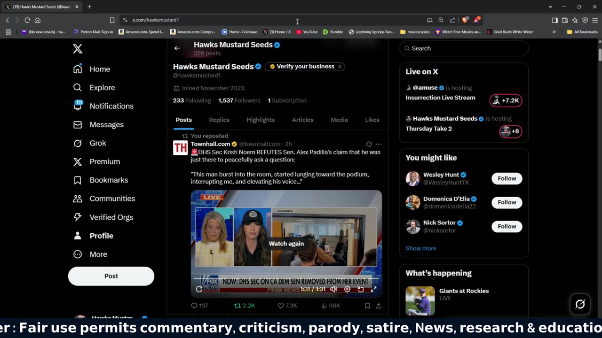
Task: Toggle picture-in-picture for the video
Action: (361, 289)
